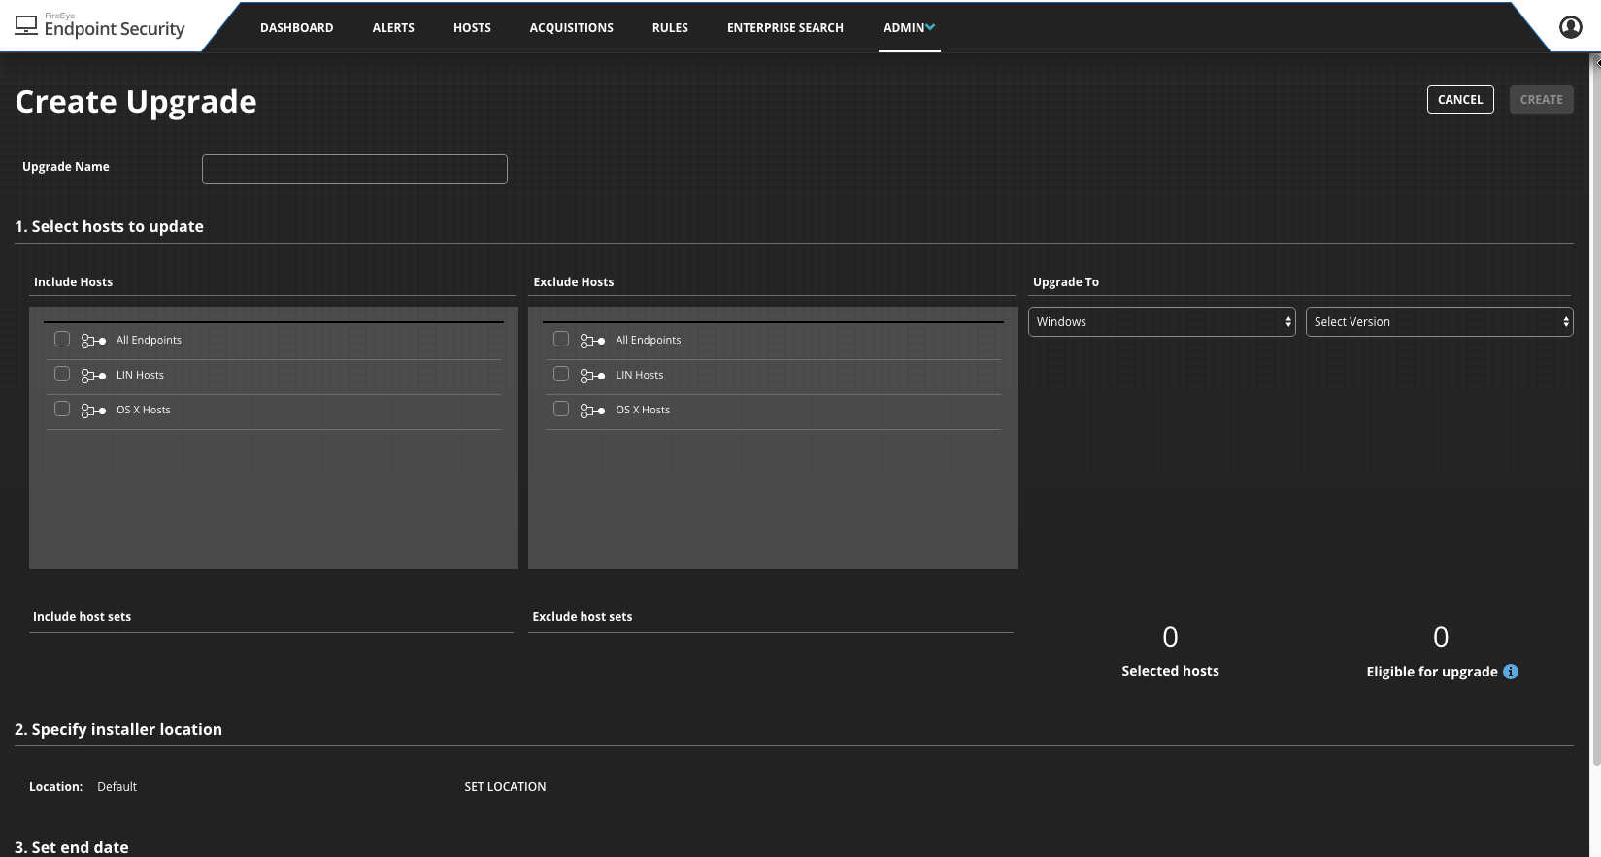Click host set icon for Include LIN Hosts
Screen dimensions: 1601x857
pos(93,376)
